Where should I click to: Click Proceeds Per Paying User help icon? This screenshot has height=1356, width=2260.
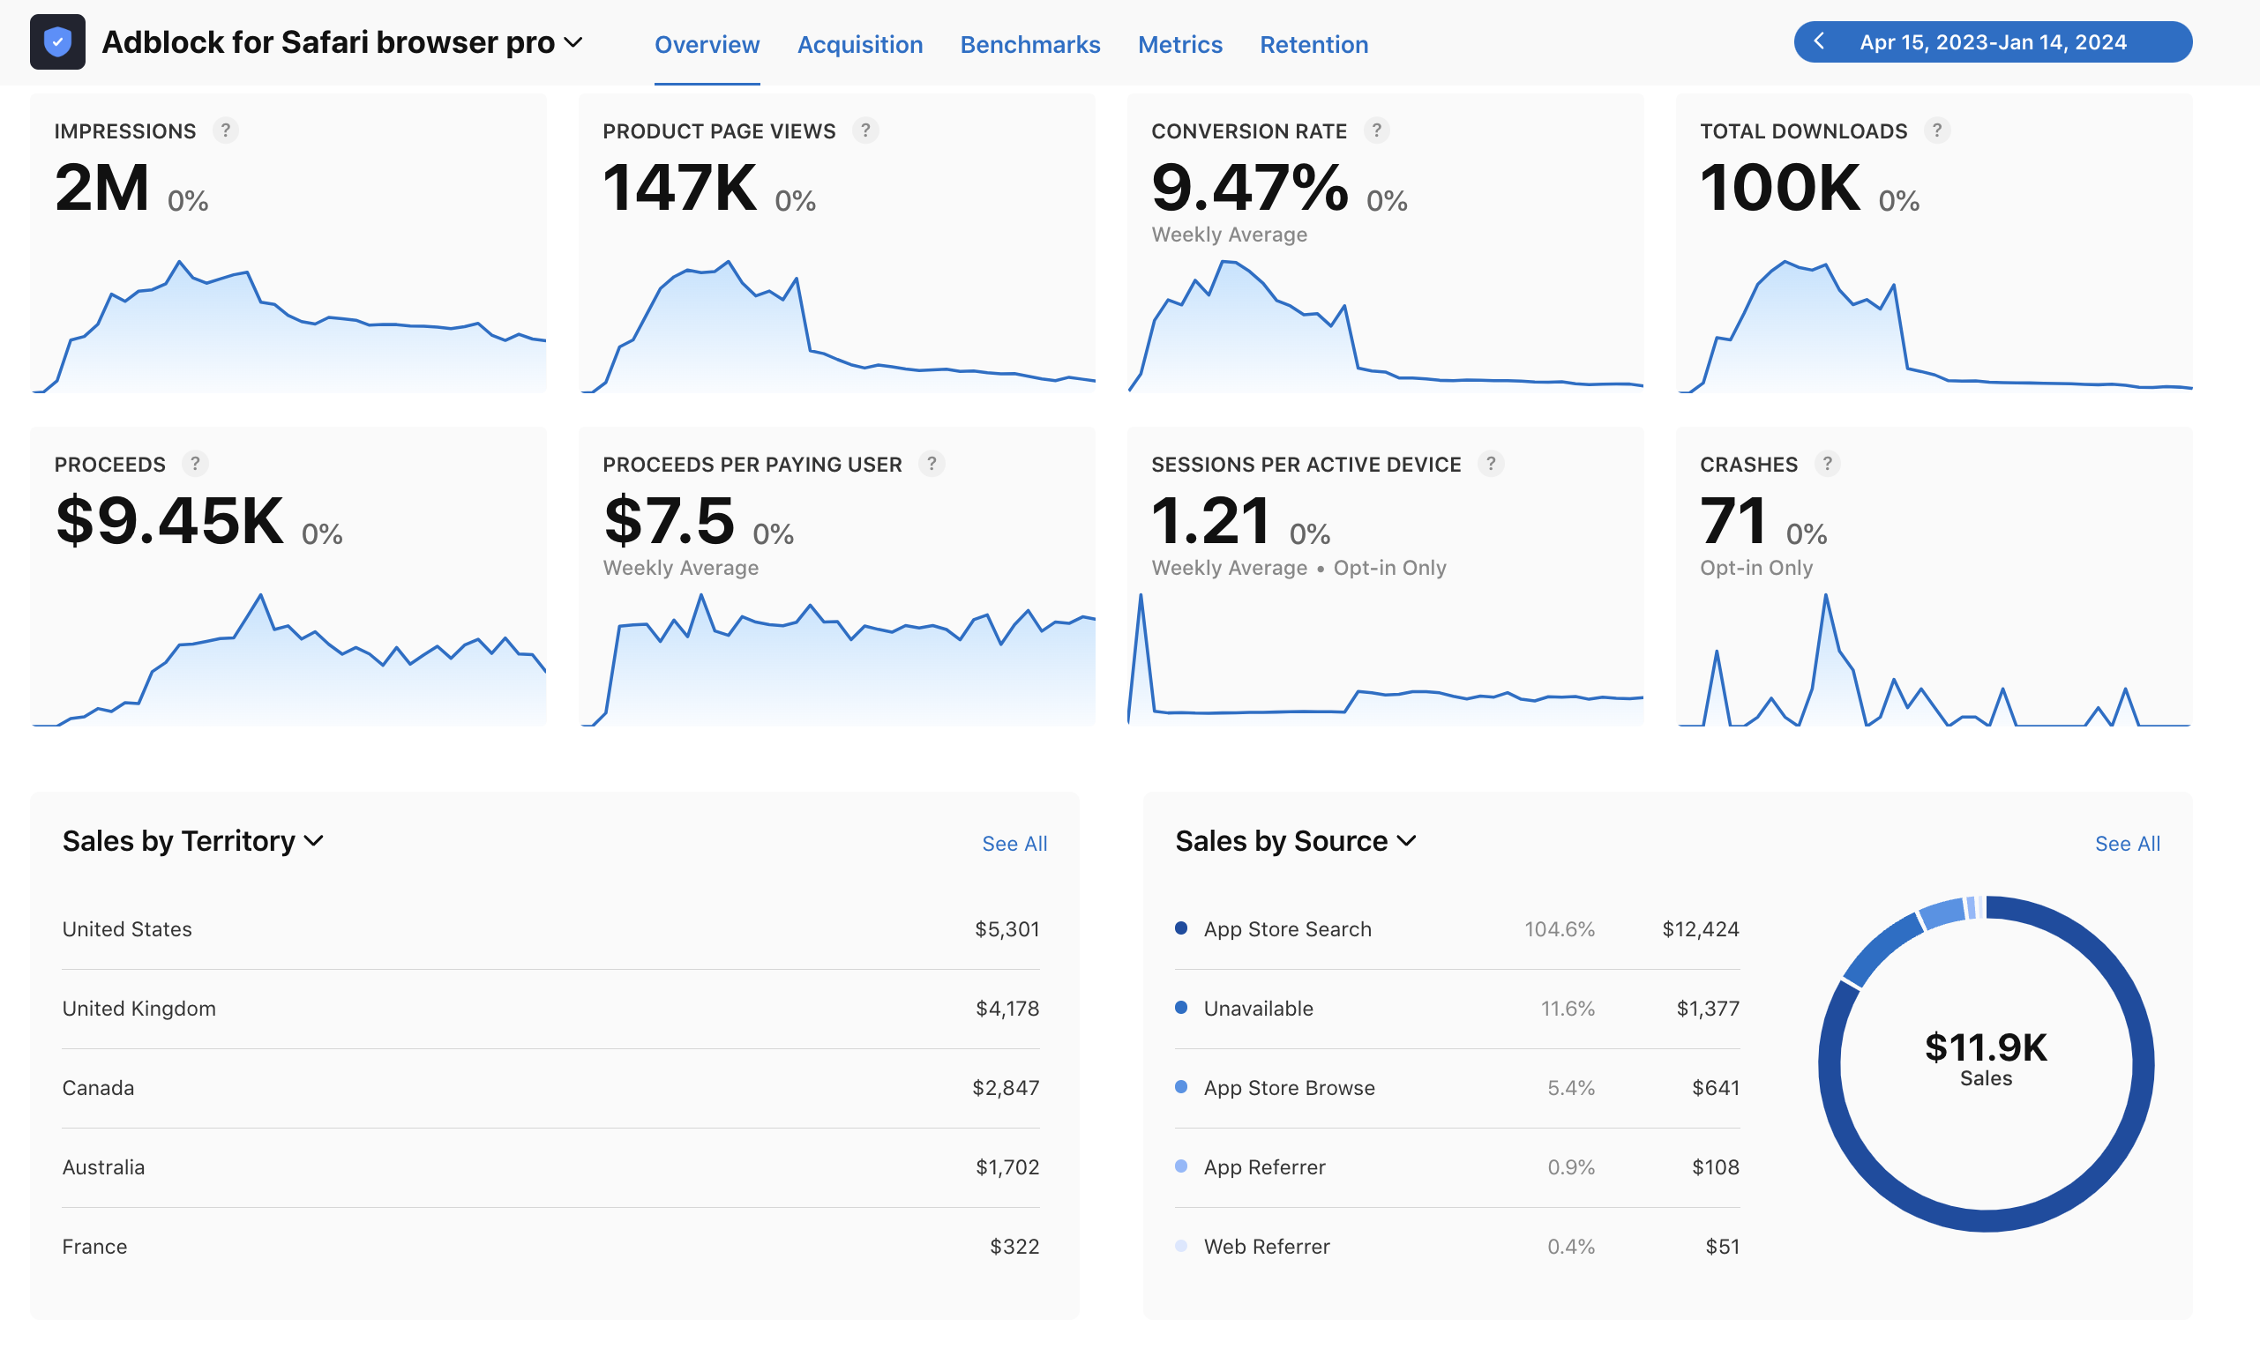click(932, 464)
